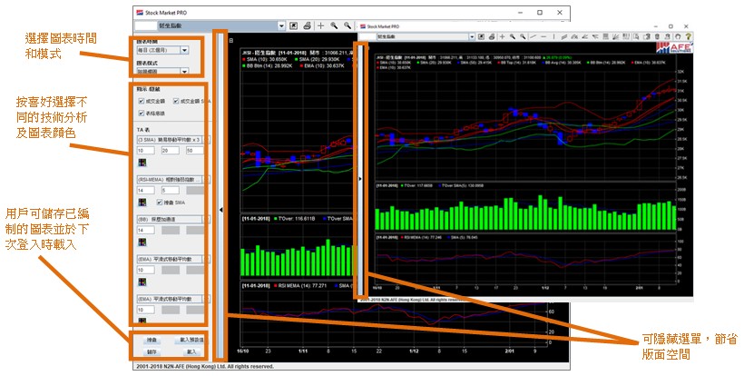This screenshot has height=376, width=744.
Task: Open the chart mode dropdown
Action: tap(184, 73)
